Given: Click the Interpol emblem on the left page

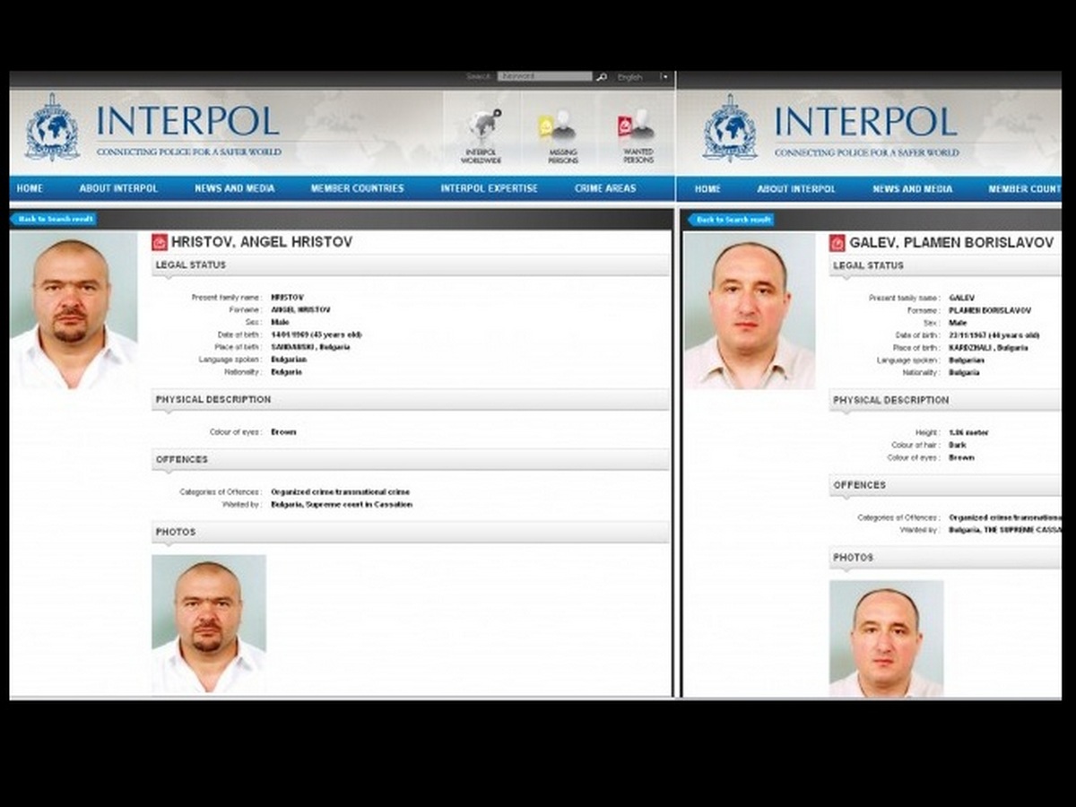Looking at the screenshot, I should [x=52, y=127].
